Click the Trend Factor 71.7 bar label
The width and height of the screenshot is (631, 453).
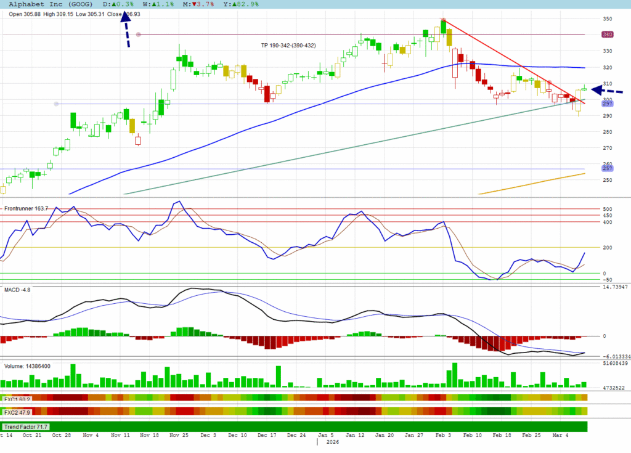(26, 426)
